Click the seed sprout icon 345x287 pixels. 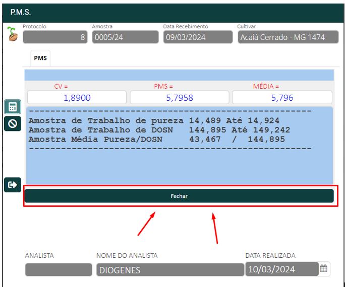[x=13, y=35]
